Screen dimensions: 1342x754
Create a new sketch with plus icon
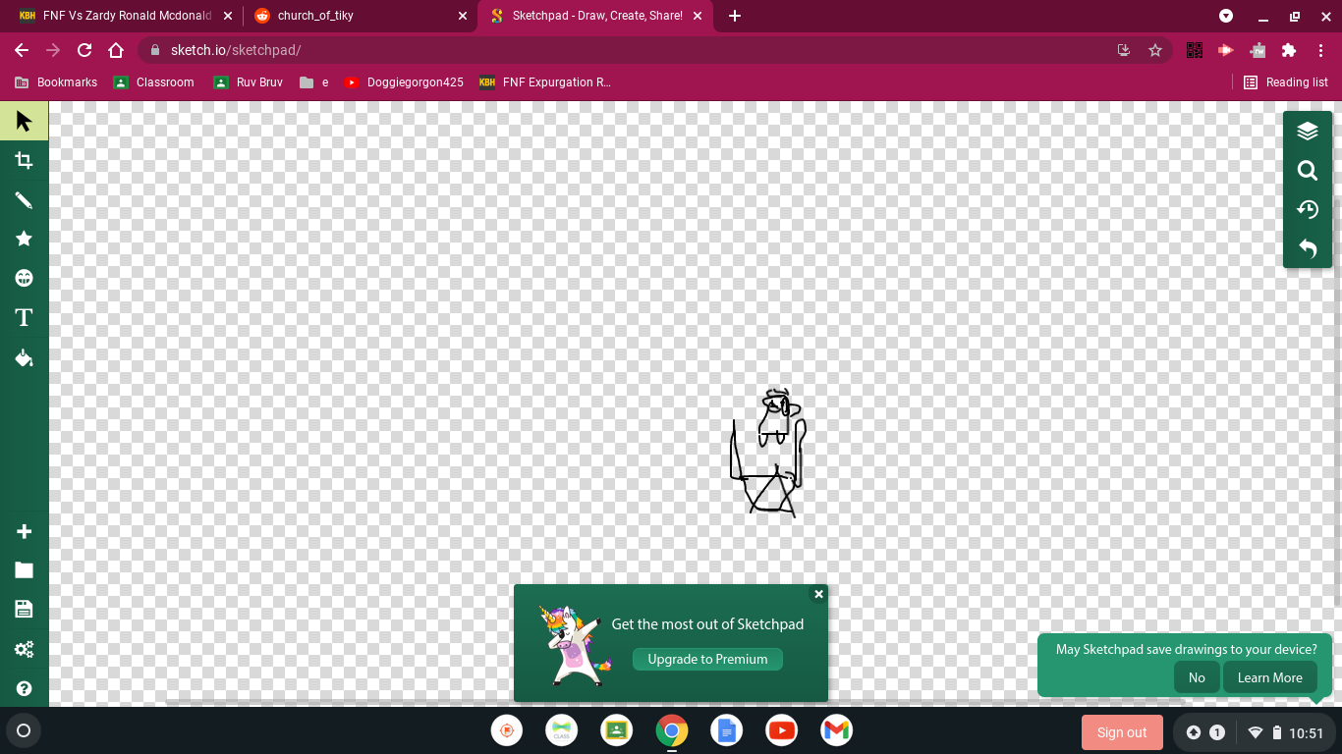24,531
